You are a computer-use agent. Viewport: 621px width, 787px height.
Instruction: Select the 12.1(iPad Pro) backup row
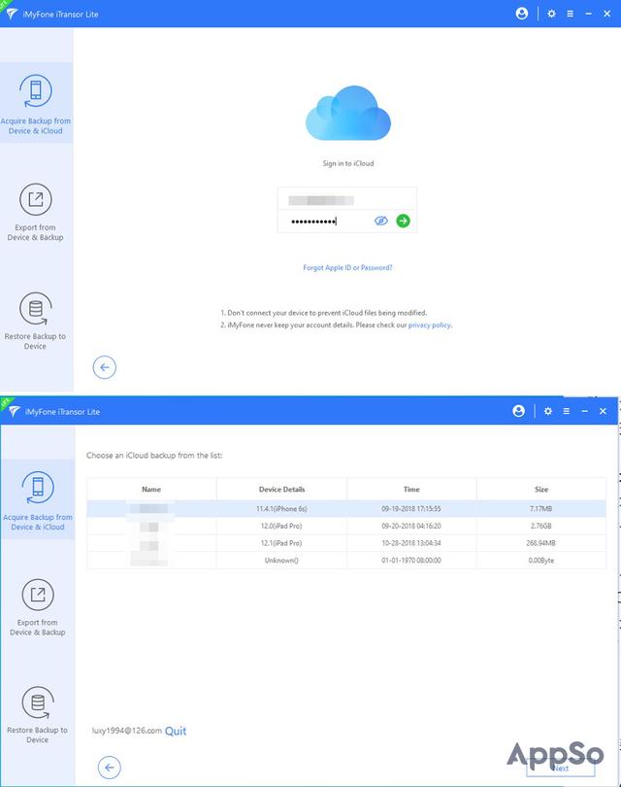346,543
